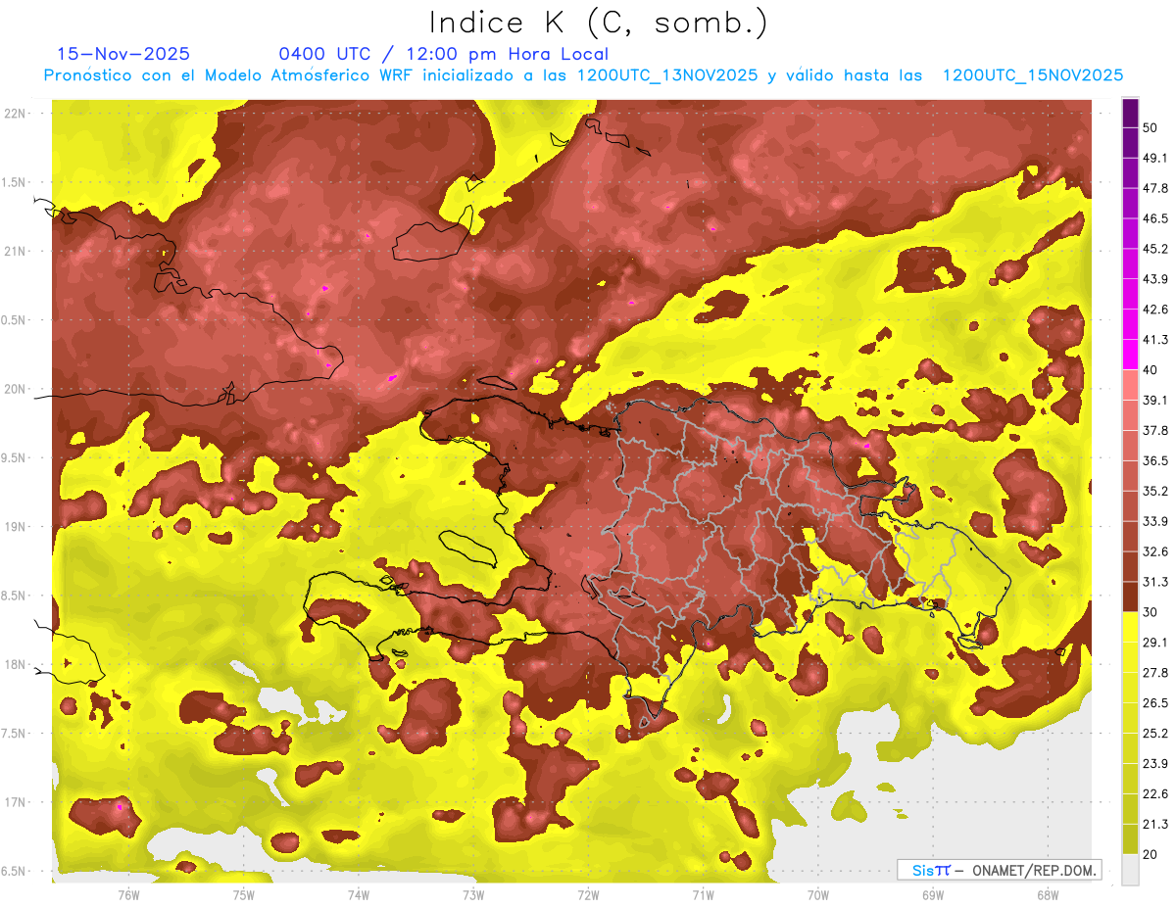The height and width of the screenshot is (908, 1176).
Task: Click the '36.5' color scale value
Action: coord(1155,460)
